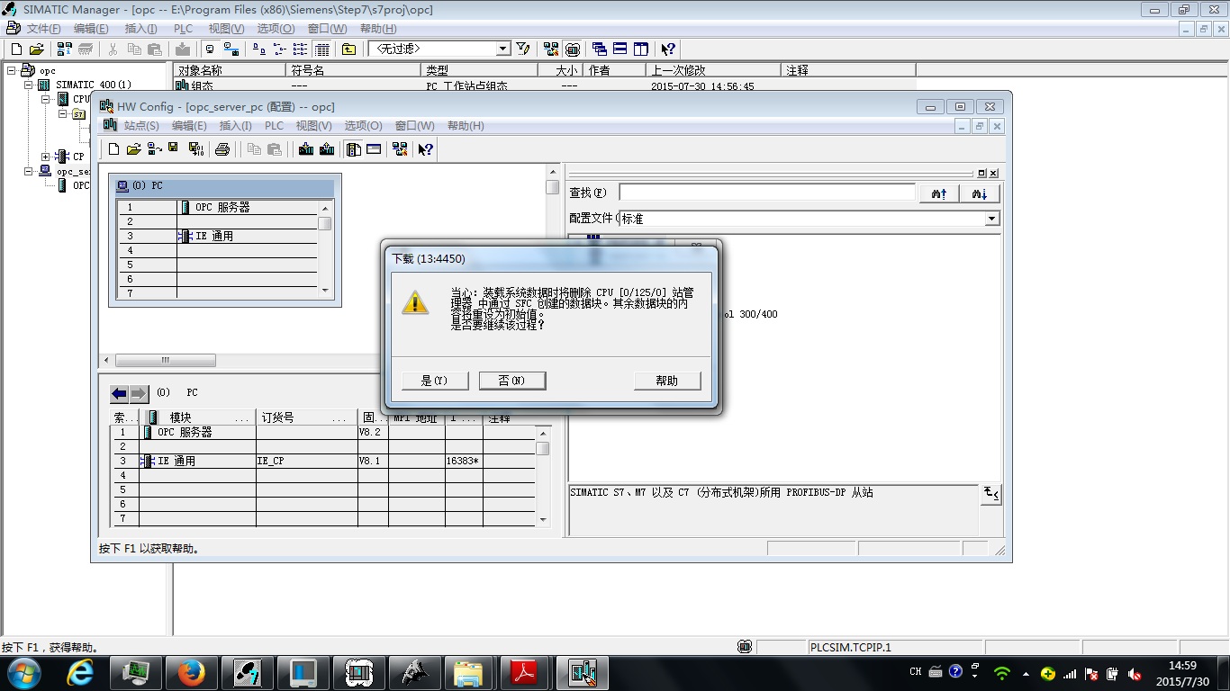Image resolution: width=1230 pixels, height=691 pixels.
Task: Select the IE 通用 row in the module table
Action: click(x=323, y=462)
